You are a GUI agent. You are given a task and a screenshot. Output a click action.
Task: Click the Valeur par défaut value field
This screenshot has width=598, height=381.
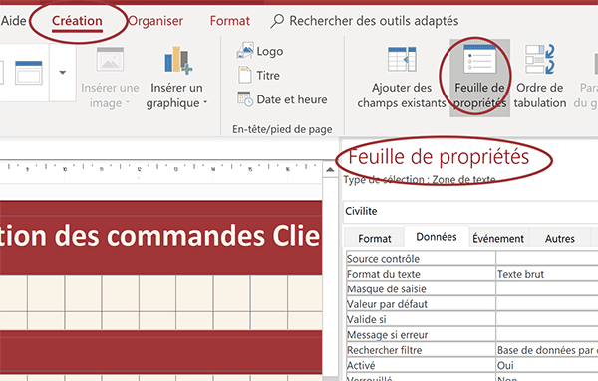pyautogui.click(x=547, y=304)
